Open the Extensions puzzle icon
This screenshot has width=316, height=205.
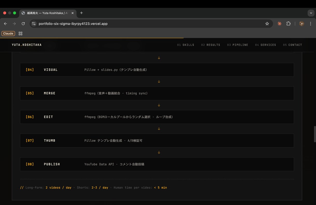click(288, 24)
